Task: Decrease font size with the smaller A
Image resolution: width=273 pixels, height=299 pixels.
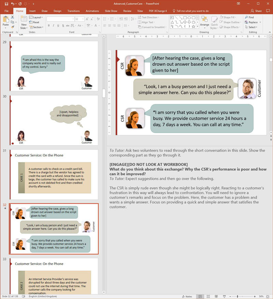Action: (x=92, y=19)
